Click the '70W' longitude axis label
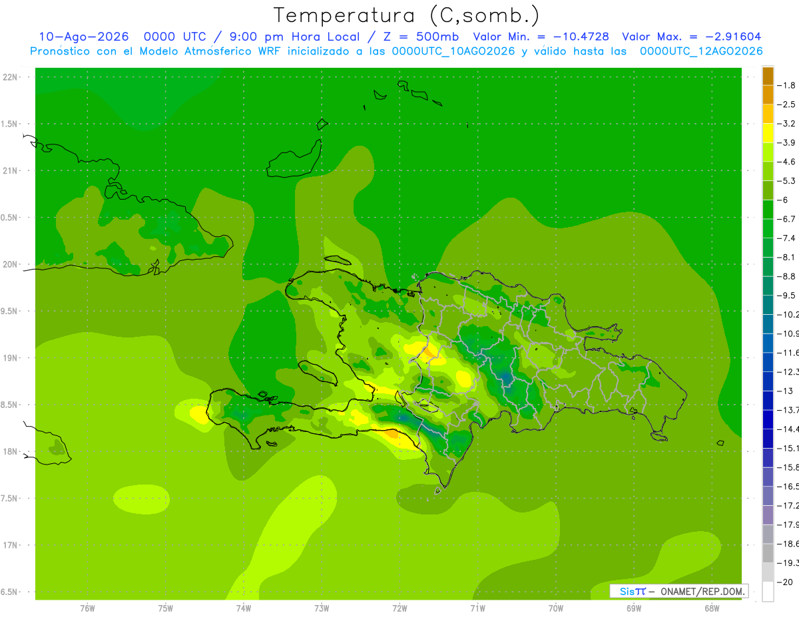Screen dimensions: 799x617 (556, 608)
